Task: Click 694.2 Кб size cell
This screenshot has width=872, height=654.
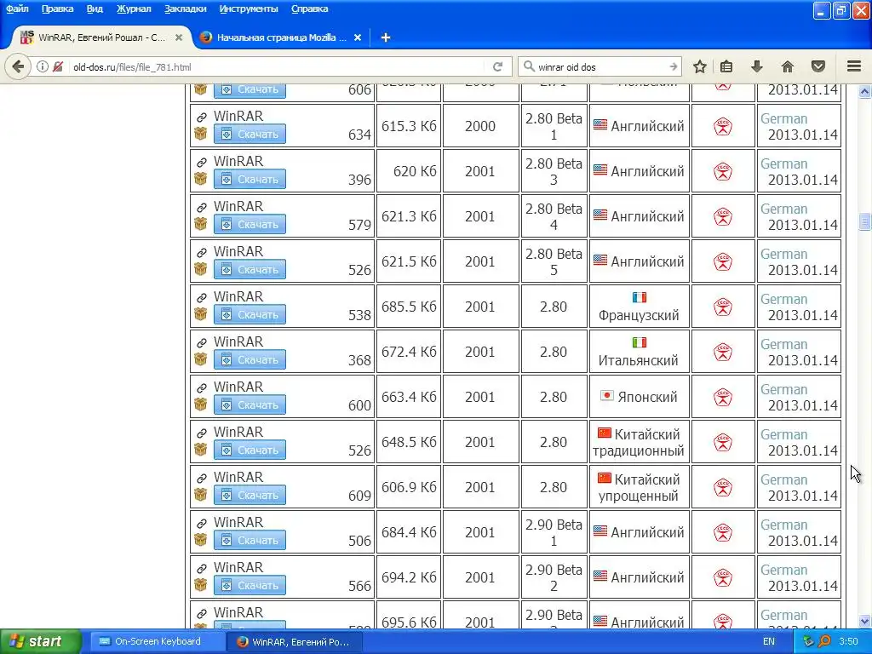Action: click(409, 577)
